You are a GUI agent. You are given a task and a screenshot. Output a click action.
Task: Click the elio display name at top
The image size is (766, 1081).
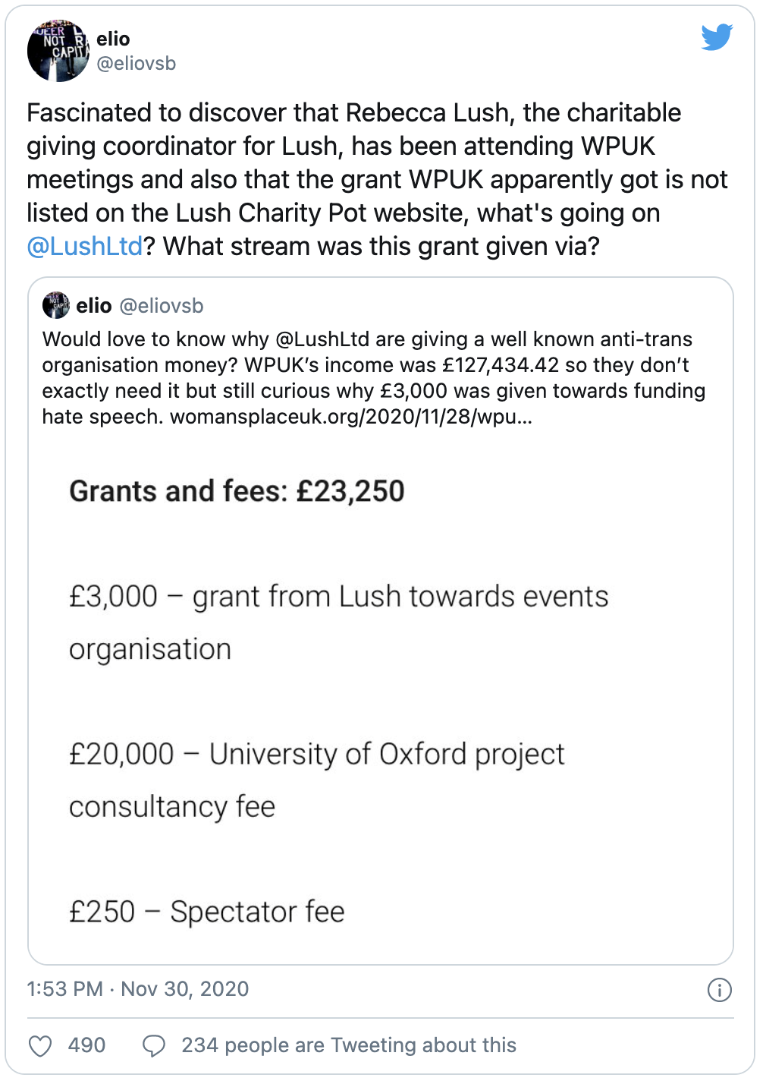(x=113, y=39)
